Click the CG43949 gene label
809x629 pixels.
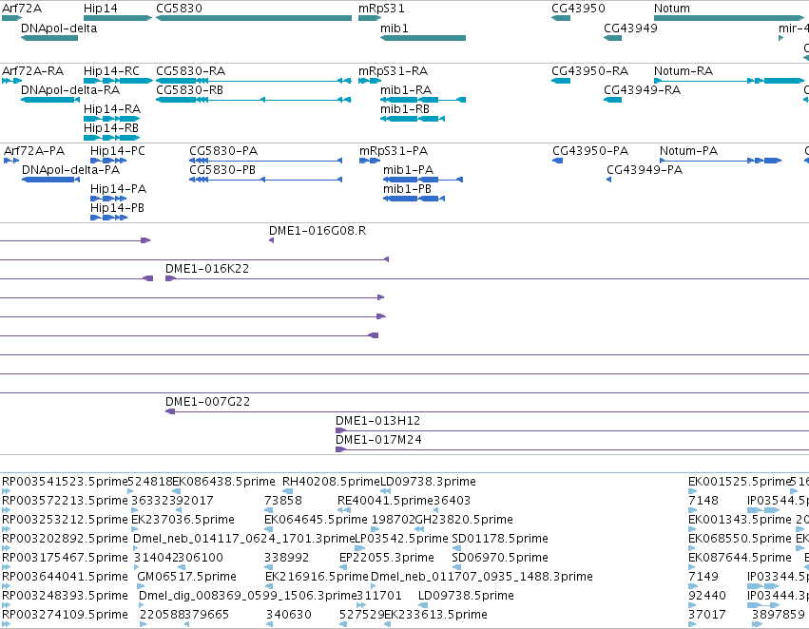coord(630,29)
